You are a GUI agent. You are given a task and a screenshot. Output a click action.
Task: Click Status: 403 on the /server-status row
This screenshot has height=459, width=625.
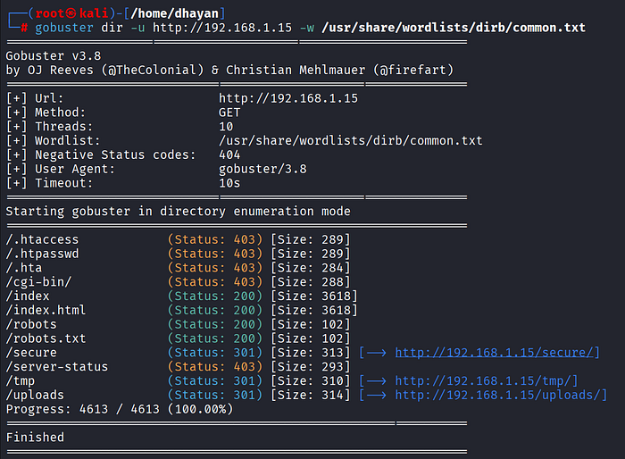tap(215, 366)
